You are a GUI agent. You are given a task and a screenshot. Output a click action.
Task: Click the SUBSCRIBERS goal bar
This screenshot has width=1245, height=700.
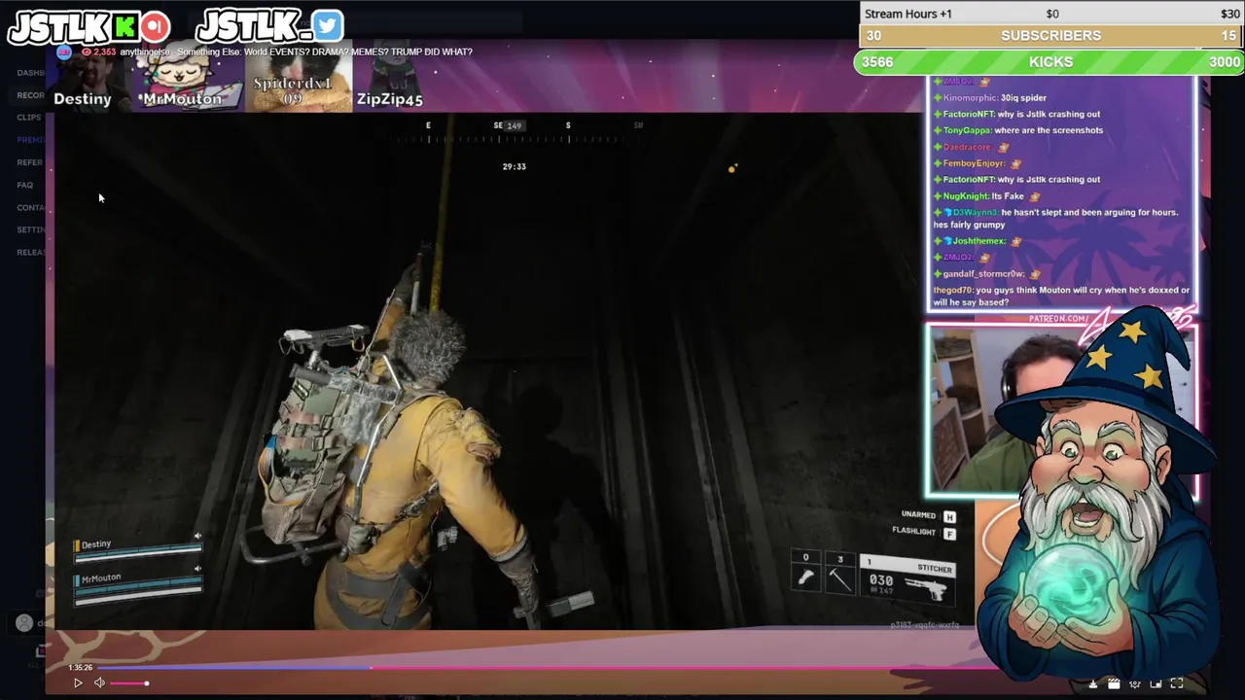point(1051,35)
